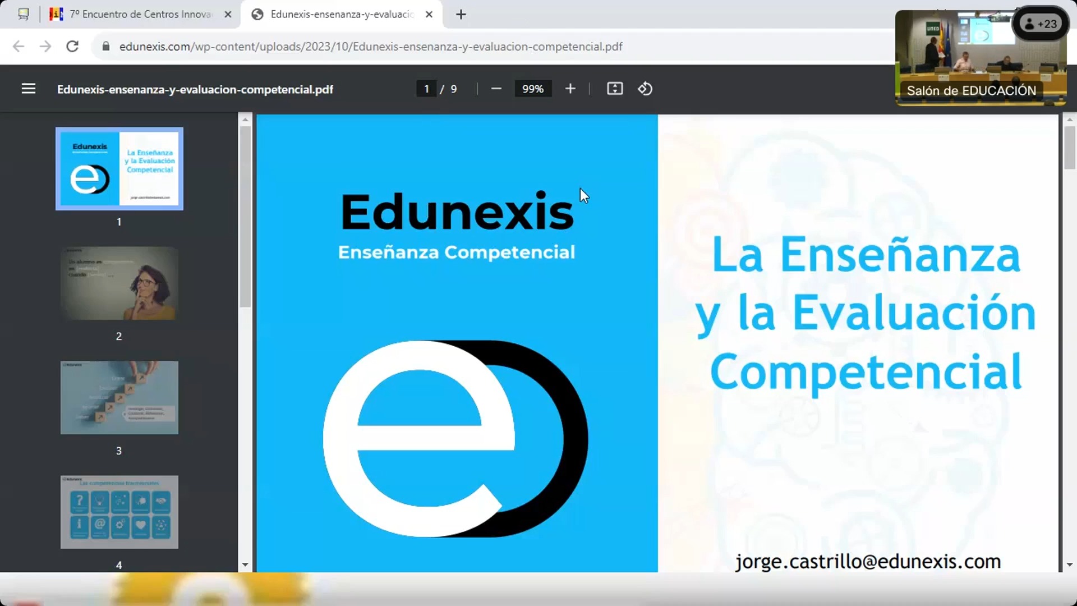
Task: Click document scroll-down arrow
Action: point(1069,565)
